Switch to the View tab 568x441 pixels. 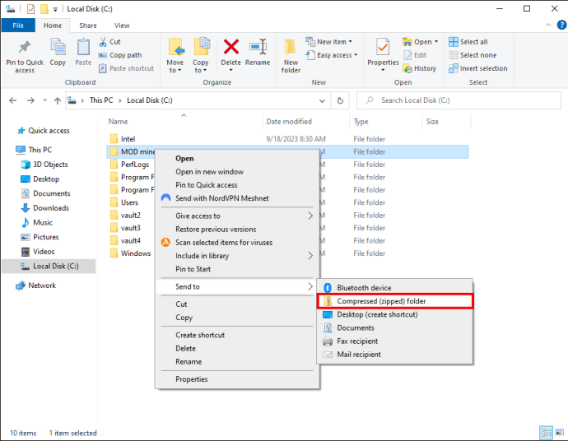pyautogui.click(x=122, y=26)
